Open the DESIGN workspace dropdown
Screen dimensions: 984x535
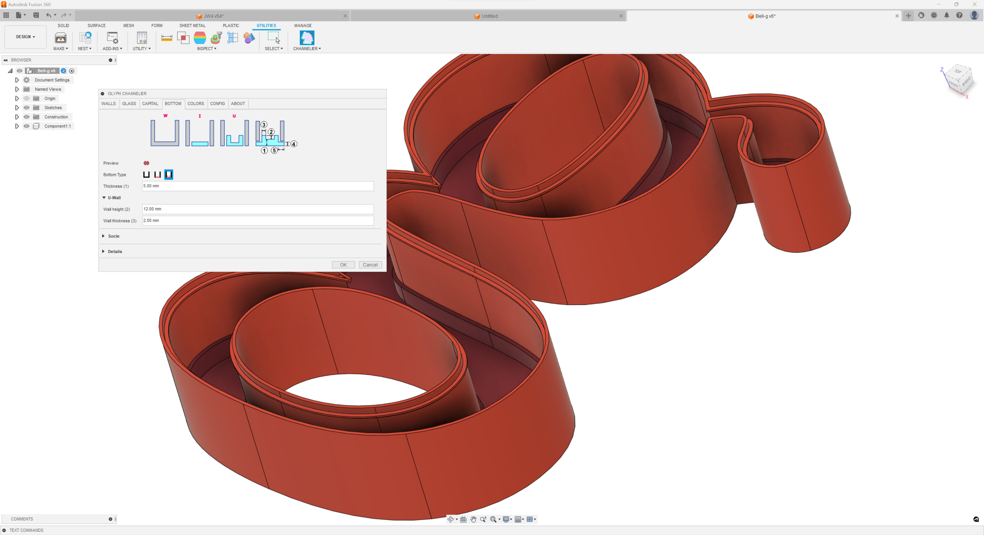pos(25,37)
